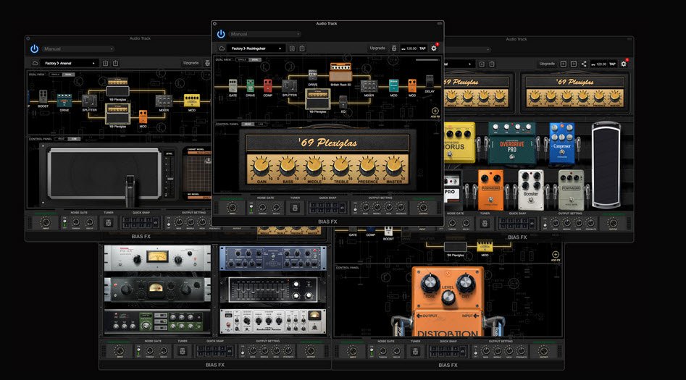Click the TAP tempo button in the front window
This screenshot has height=380, width=686.
pos(422,48)
